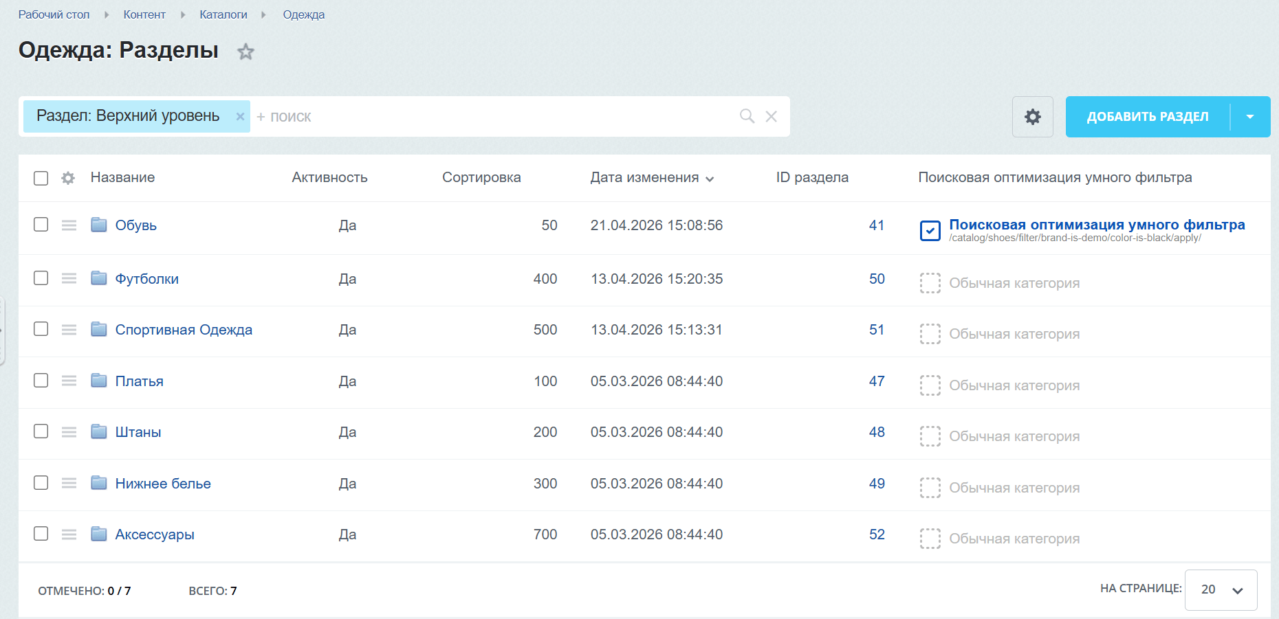Clear the search field with X icon
The width and height of the screenshot is (1279, 619).
point(772,116)
